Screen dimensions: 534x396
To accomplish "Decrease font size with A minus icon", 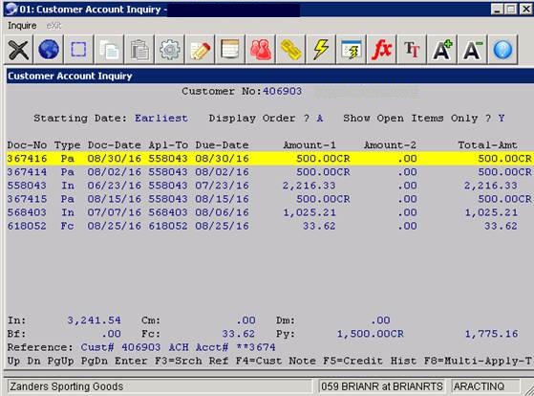I will [x=472, y=50].
